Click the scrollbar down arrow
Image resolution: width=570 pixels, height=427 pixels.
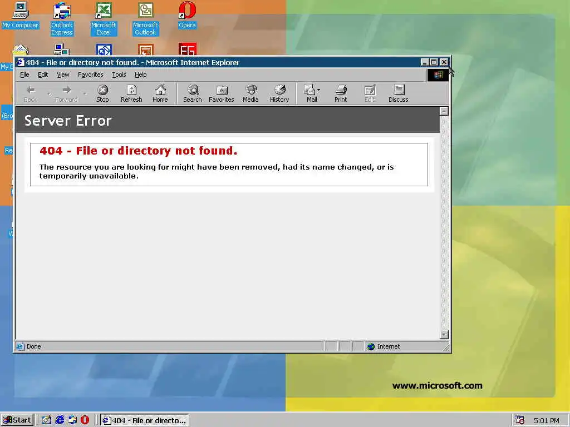point(444,335)
